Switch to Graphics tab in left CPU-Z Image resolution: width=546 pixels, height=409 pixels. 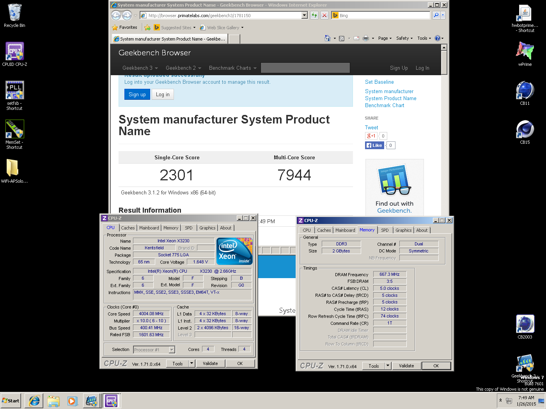coord(207,228)
